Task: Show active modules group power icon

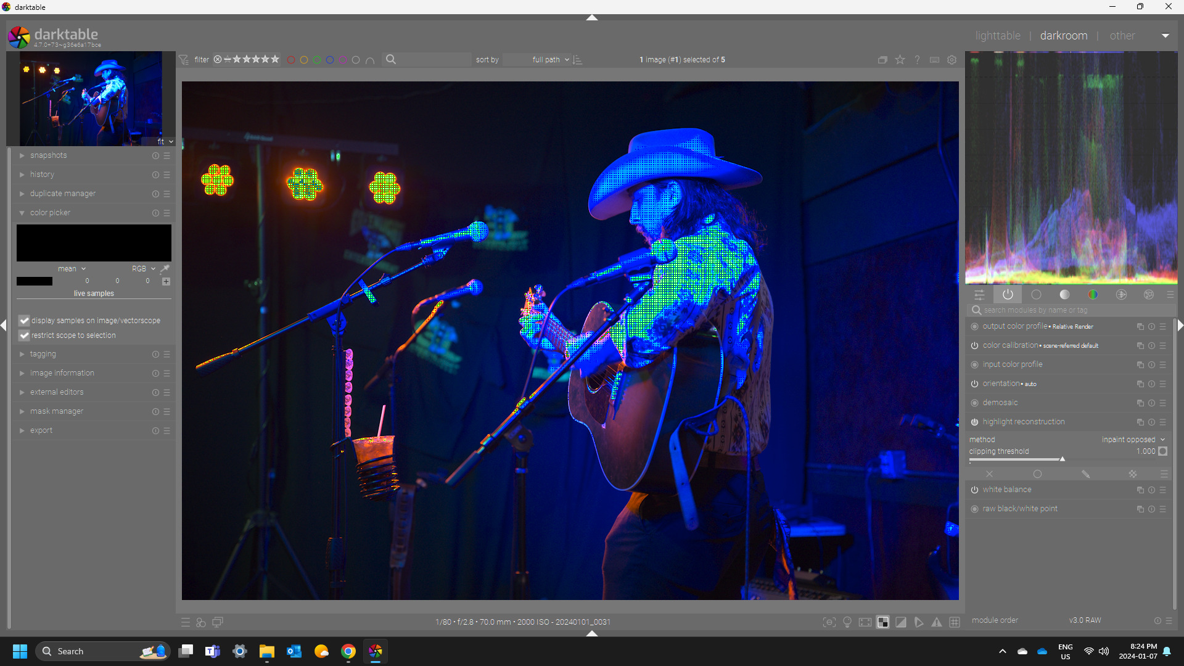Action: [1008, 295]
